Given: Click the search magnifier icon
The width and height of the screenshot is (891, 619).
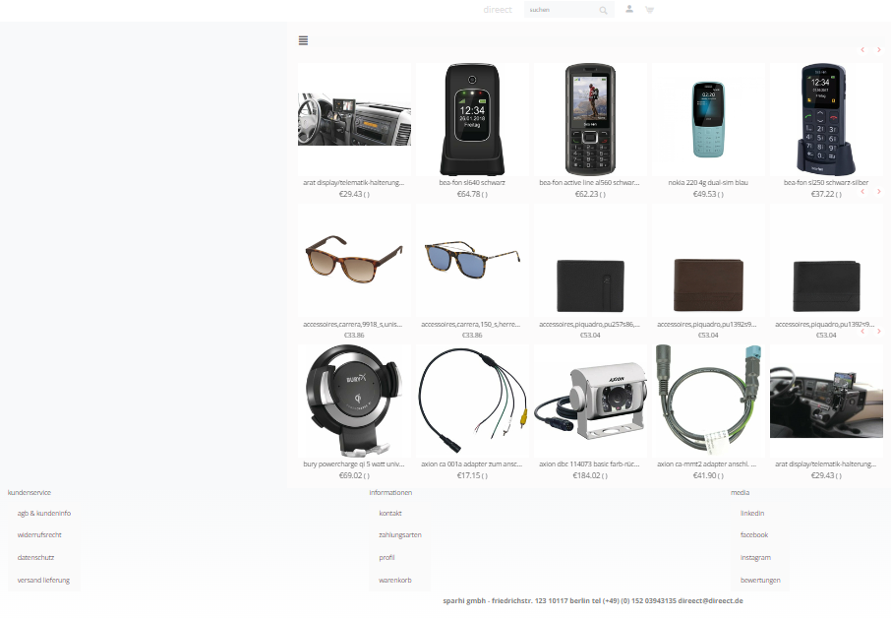Looking at the screenshot, I should [603, 10].
